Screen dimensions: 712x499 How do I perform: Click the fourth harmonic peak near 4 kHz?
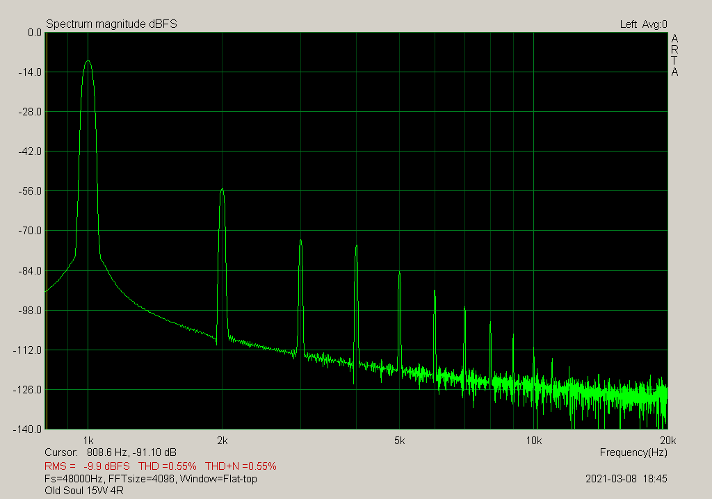tap(357, 246)
